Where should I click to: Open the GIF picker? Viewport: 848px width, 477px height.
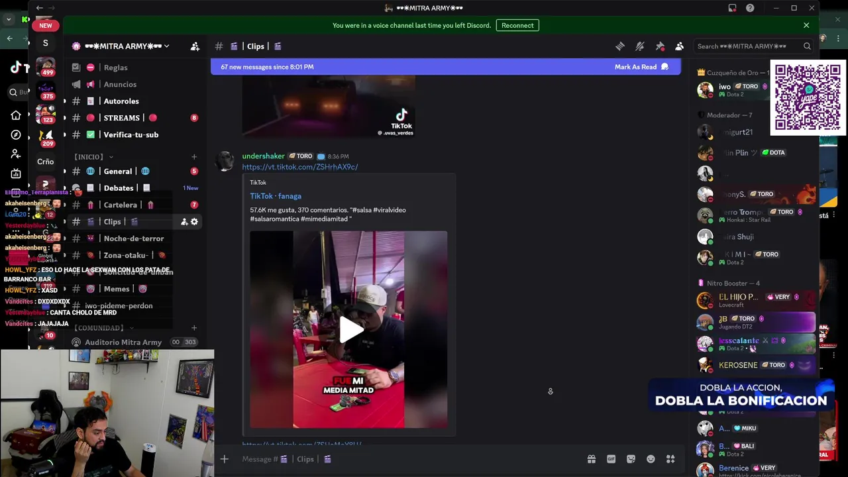[611, 459]
